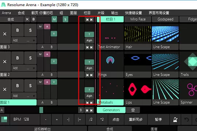This screenshot has height=131, width=197.
Task: Click BPM double *2 button
Action: click(102, 119)
